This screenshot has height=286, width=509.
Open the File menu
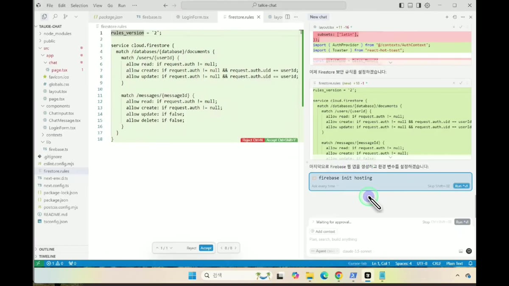tap(50, 6)
